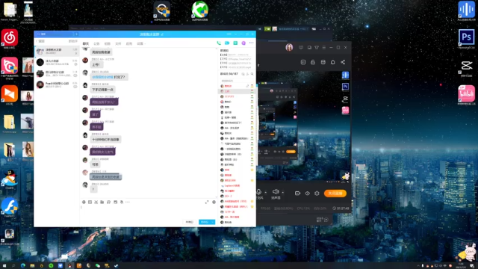Toggle the speaker sound in the streaming control bar
This screenshot has width=478, height=269.
click(x=276, y=191)
